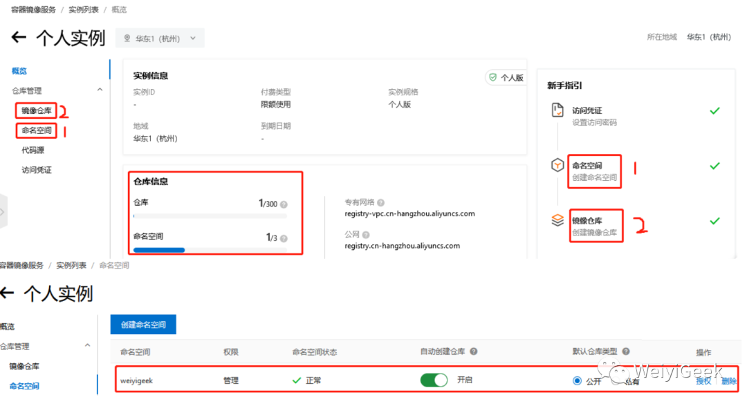Select 命名空间 in the lower sidebar
Screen dimensions: 747x406
(24, 386)
